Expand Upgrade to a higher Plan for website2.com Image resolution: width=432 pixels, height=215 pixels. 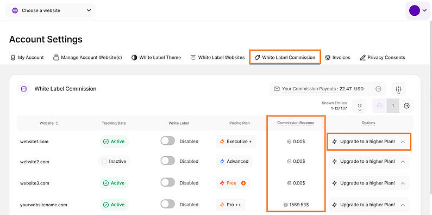(369, 162)
